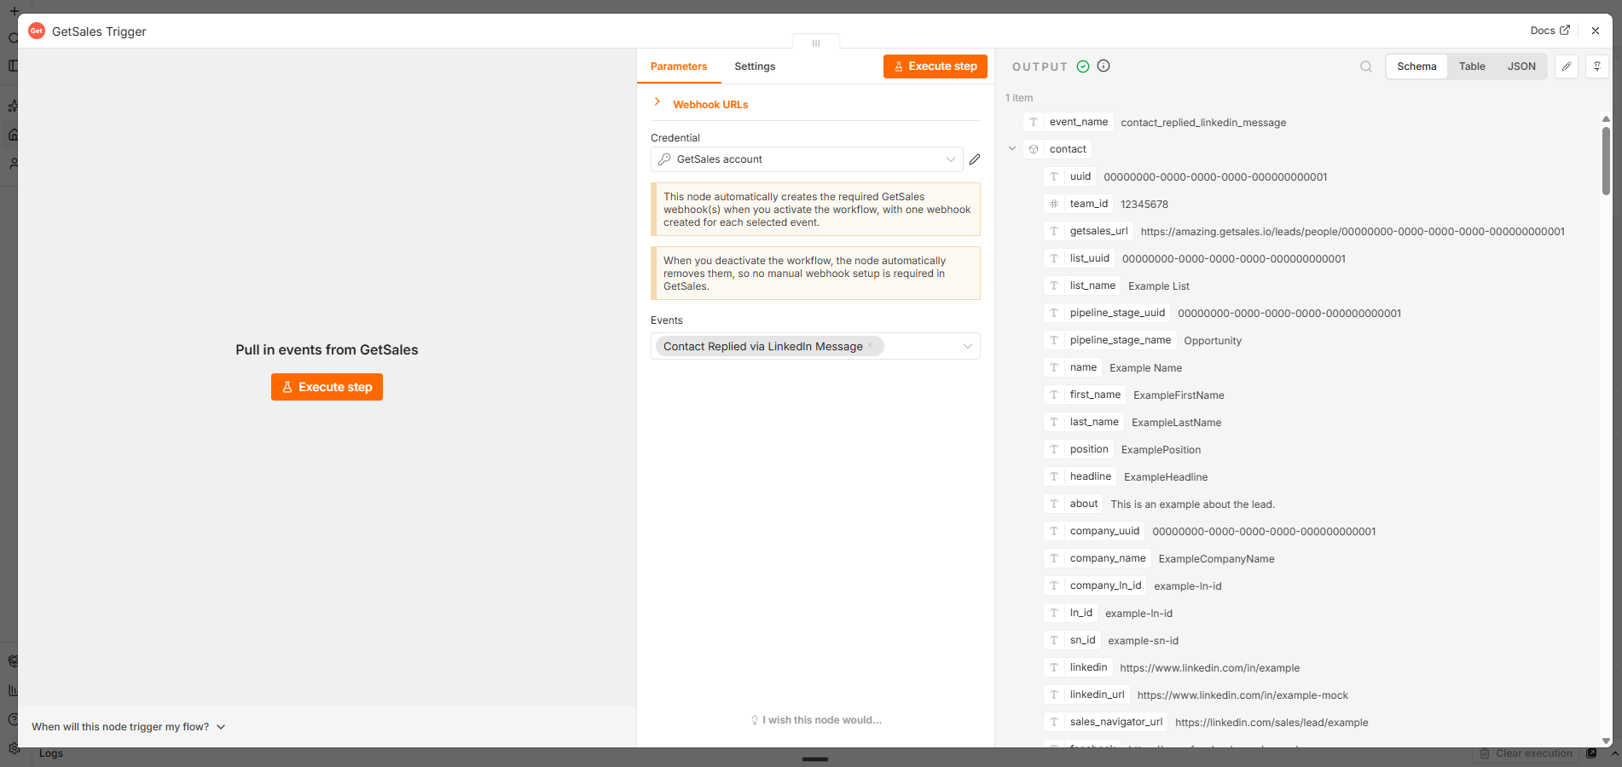Click the output scrollbar down arrow

tap(1606, 741)
